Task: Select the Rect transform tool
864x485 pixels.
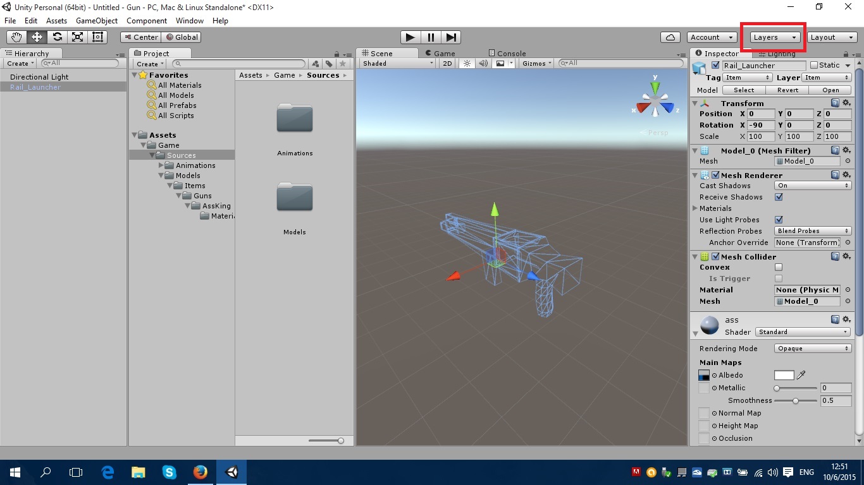Action: click(97, 37)
